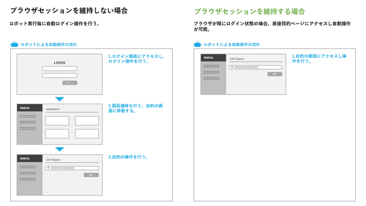Click 'CSV Export' title in left bottom mockup
The width and height of the screenshot is (366, 206).
[53, 160]
